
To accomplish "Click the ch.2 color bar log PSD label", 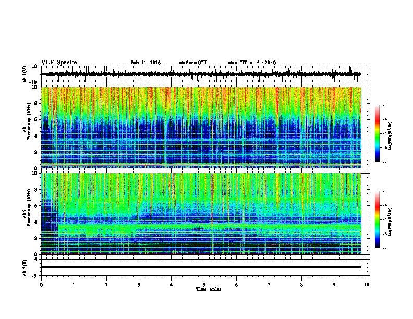I will [390, 222].
